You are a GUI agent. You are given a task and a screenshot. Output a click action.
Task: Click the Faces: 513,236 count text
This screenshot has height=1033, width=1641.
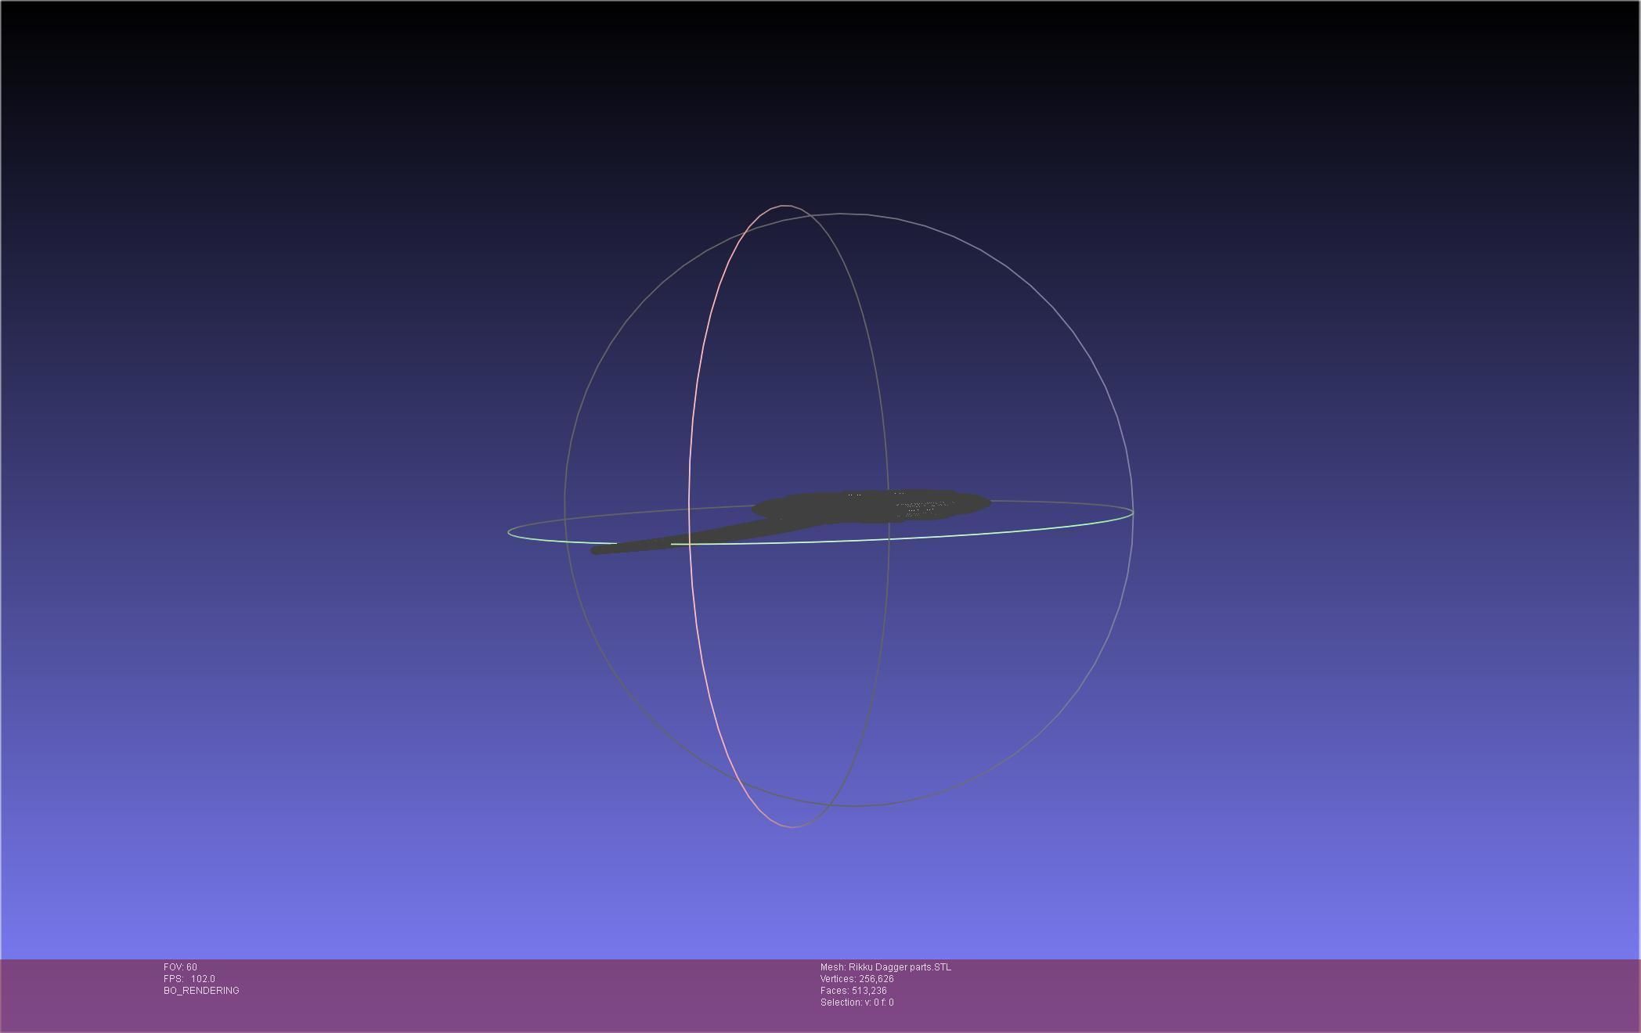coord(853,991)
